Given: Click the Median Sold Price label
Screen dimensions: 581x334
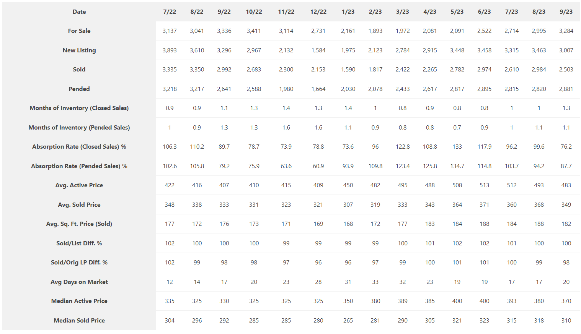Looking at the screenshot, I should (79, 321).
